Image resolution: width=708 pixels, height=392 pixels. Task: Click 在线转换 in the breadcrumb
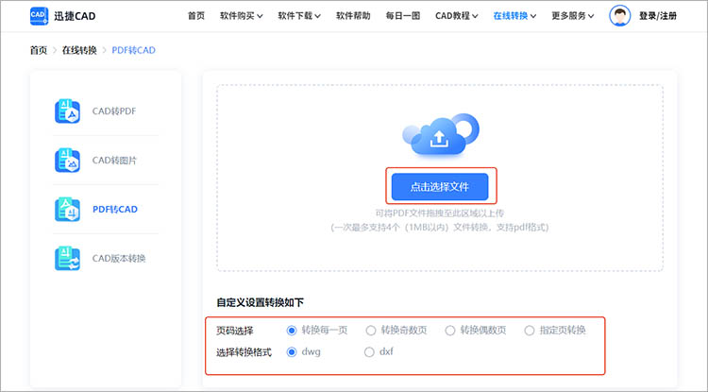pos(79,50)
